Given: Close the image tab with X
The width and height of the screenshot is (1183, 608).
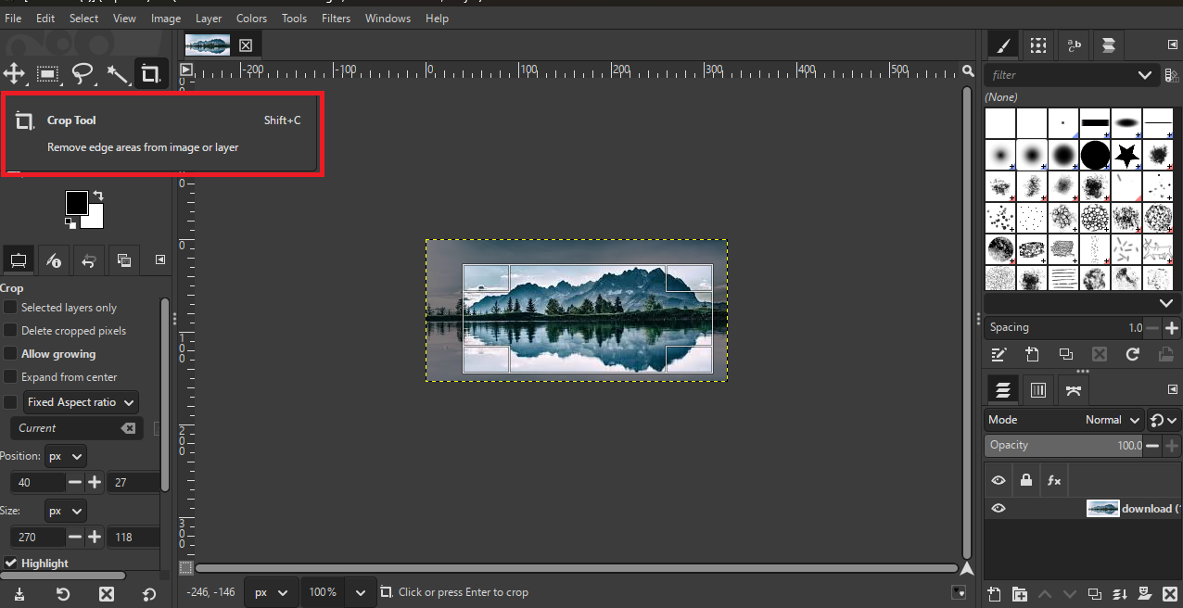Looking at the screenshot, I should pos(246,44).
